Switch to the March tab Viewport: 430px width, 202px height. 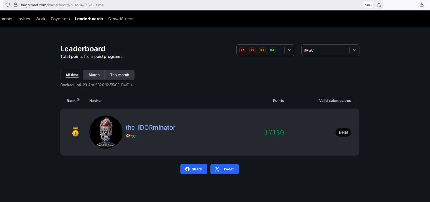coord(94,75)
